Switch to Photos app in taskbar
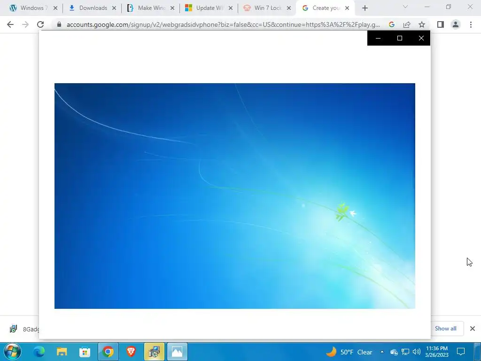Image resolution: width=481 pixels, height=361 pixels. click(177, 352)
